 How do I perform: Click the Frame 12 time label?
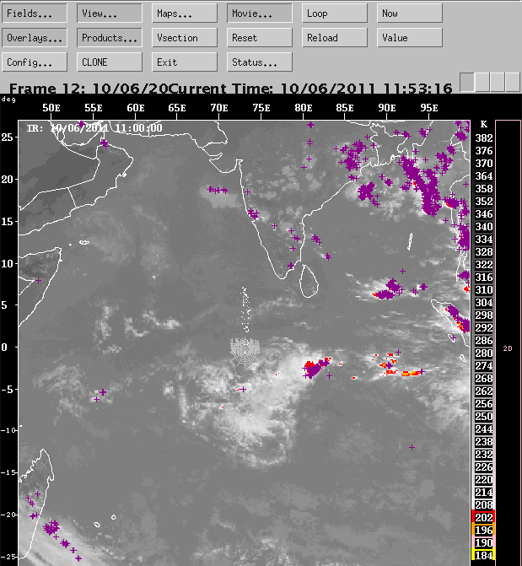[89, 89]
